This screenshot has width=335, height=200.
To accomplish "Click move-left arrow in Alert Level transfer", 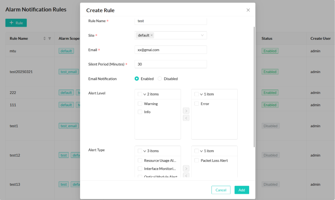I will coord(186,118).
